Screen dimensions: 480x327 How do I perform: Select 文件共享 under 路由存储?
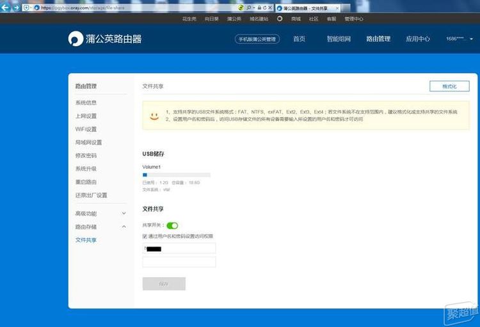click(86, 240)
